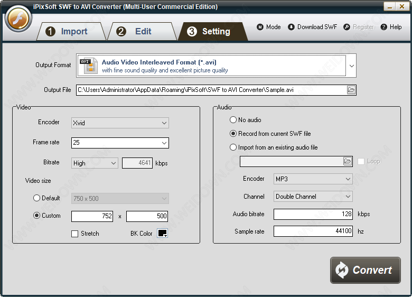Open the Bitrate High dropdown
Screen dimensions: 412x297
tap(95, 163)
